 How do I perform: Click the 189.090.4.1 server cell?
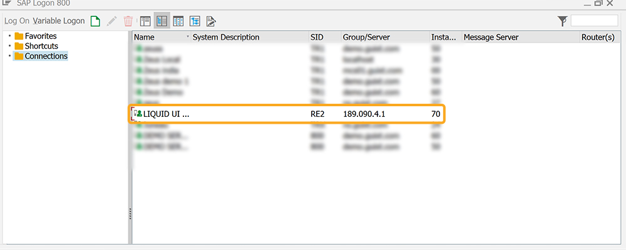364,114
